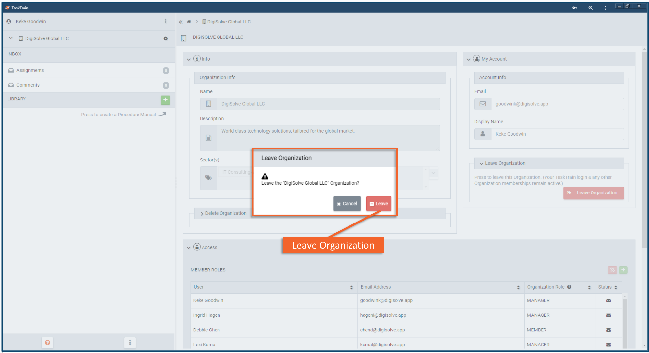Viewport: 649px width, 353px height.
Task: Click the home breadcrumb icon
Action: (189, 22)
